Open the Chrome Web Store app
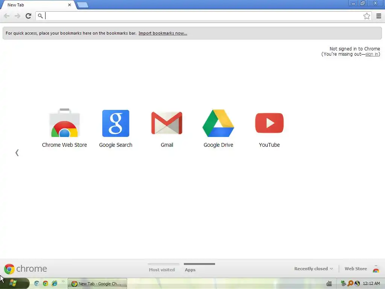Image resolution: width=385 pixels, height=289 pixels. 64,123
